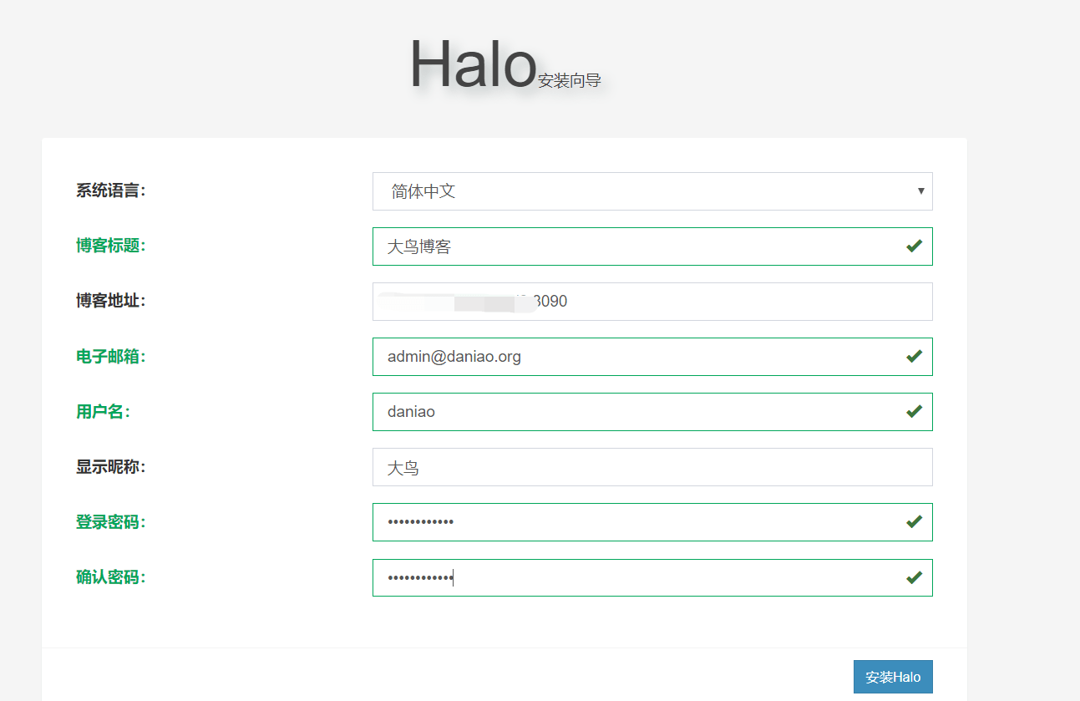Viewport: 1080px width, 701px height.
Task: Focus the username field containing daniao
Action: pos(635,412)
